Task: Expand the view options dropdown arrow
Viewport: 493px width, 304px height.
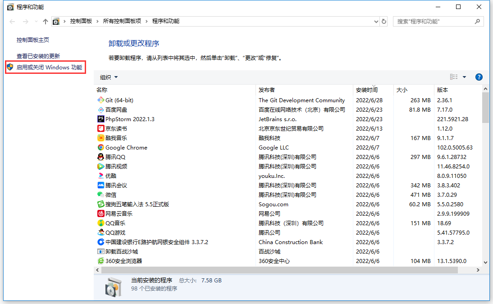Action: (x=464, y=77)
